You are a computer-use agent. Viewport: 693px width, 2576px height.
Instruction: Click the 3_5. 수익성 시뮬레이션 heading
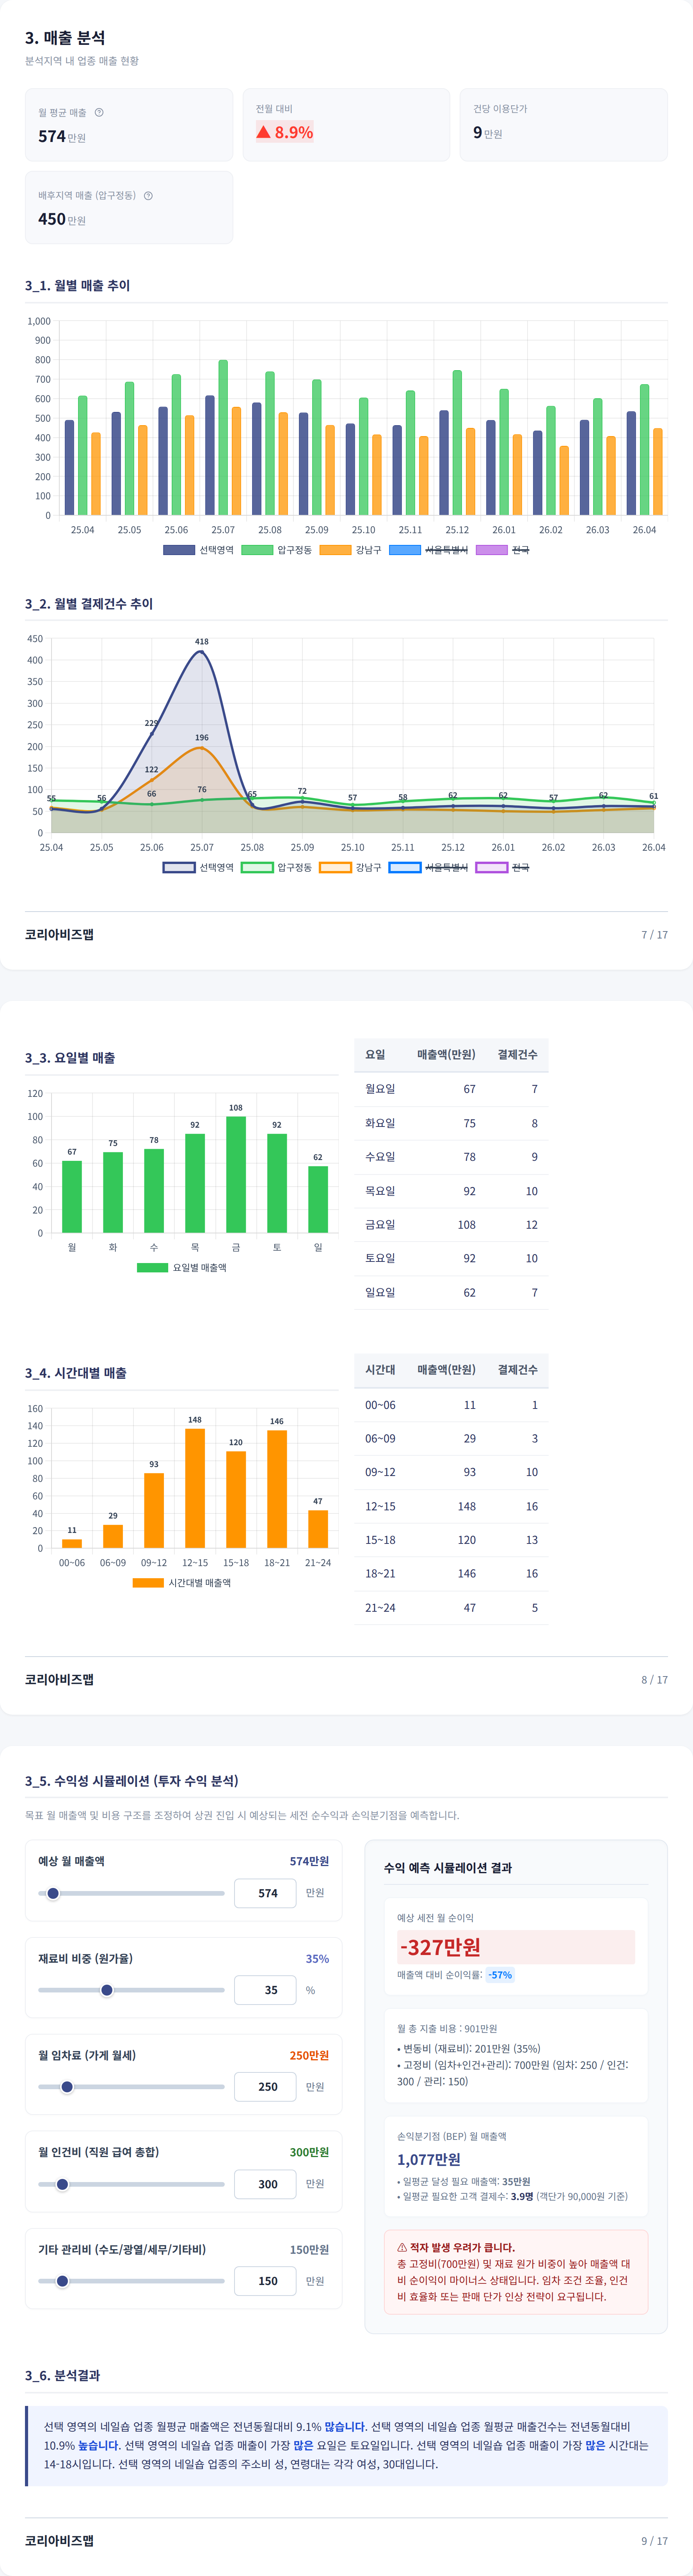[x=132, y=1781]
